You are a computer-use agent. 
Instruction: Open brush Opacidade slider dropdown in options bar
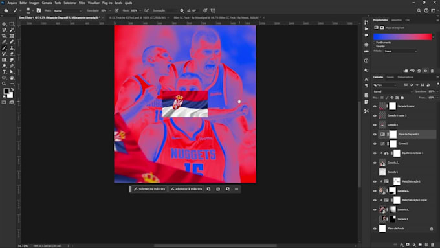[110, 10]
